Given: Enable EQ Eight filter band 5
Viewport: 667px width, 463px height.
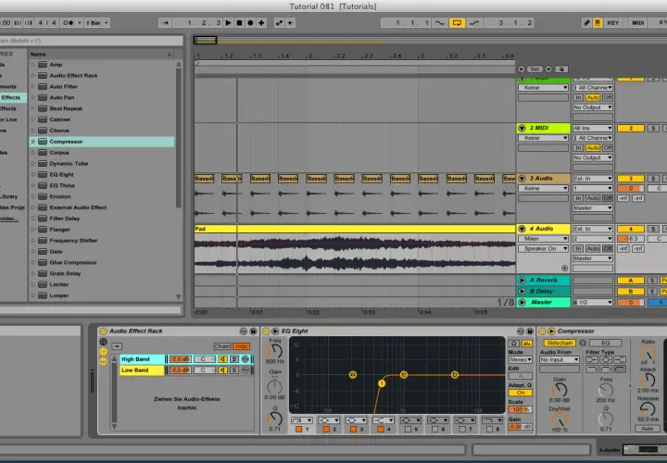Looking at the screenshot, I should pyautogui.click(x=408, y=430).
